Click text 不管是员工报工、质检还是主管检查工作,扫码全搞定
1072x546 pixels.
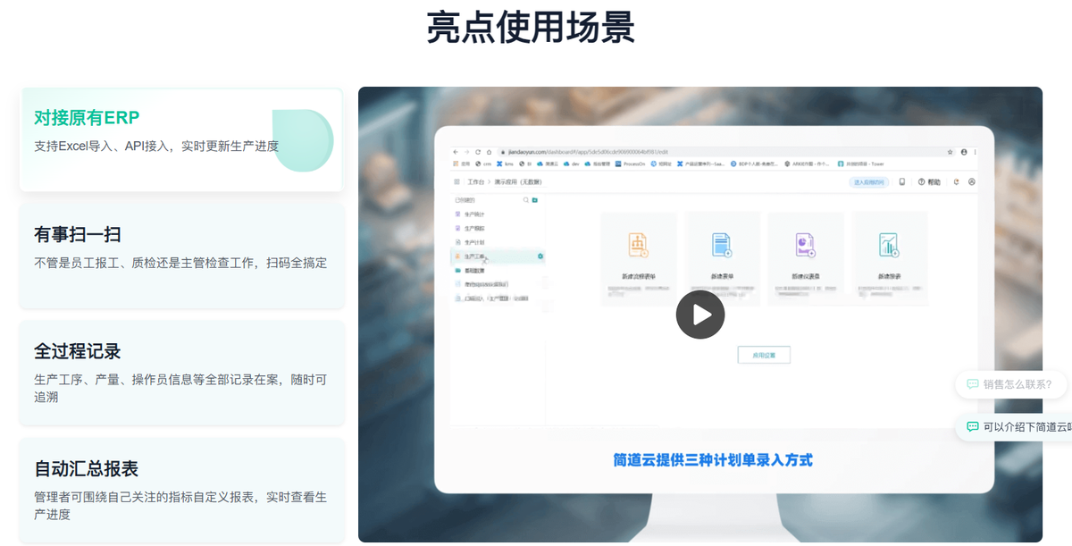coord(180,263)
